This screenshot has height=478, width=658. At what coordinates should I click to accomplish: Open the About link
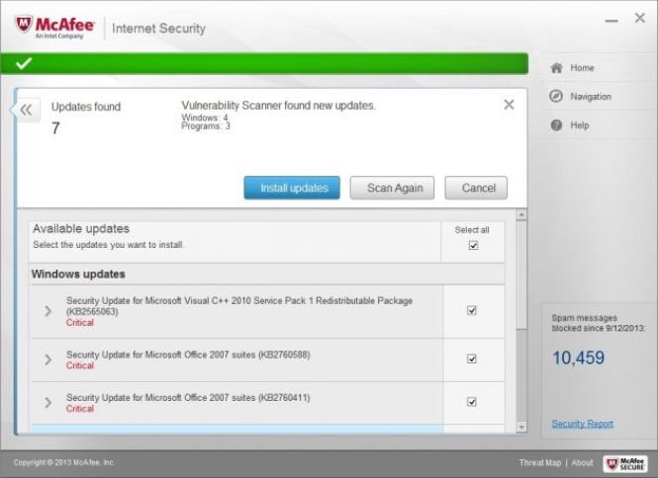click(x=582, y=462)
